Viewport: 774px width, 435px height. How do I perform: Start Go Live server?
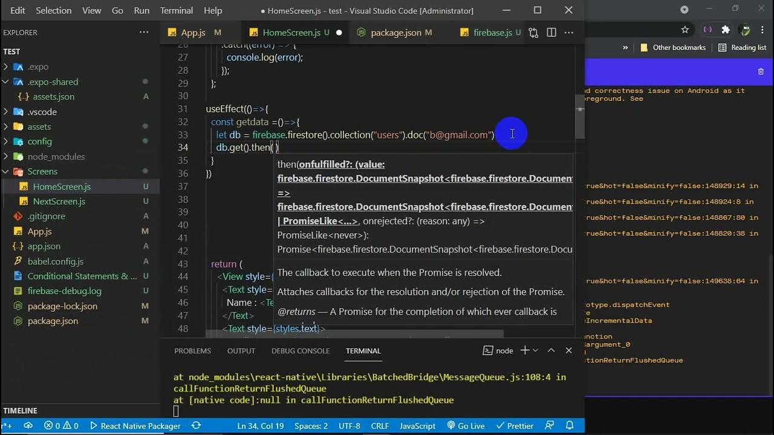[x=466, y=426]
